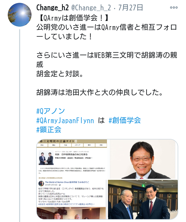The width and height of the screenshot is (186, 222).
Task: Open the #Qアノン hashtag
Action: (51, 111)
